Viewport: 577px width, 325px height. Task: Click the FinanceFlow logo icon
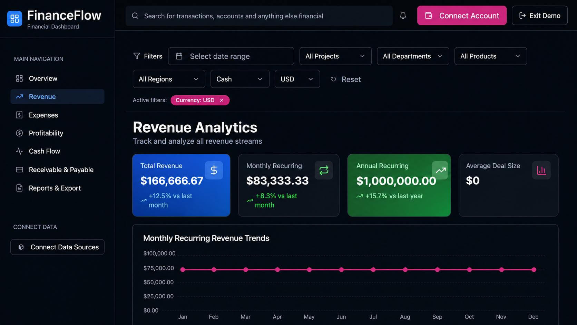(14, 19)
